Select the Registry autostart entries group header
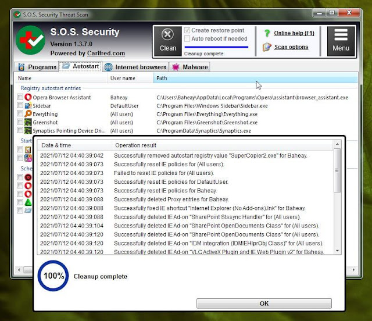 click(x=51, y=88)
